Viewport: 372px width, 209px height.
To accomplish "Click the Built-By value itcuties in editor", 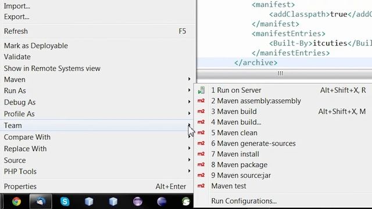I will [330, 44].
